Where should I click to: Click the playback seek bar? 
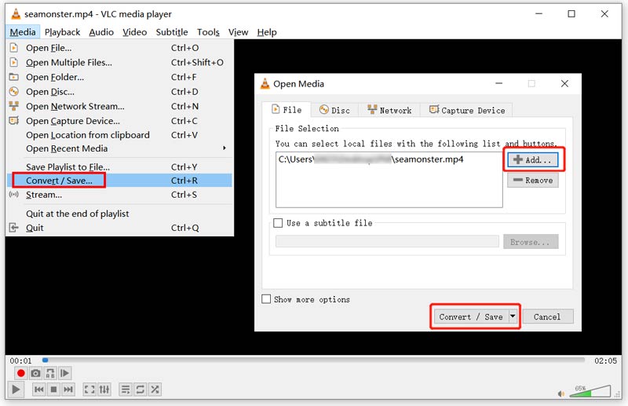coord(313,360)
